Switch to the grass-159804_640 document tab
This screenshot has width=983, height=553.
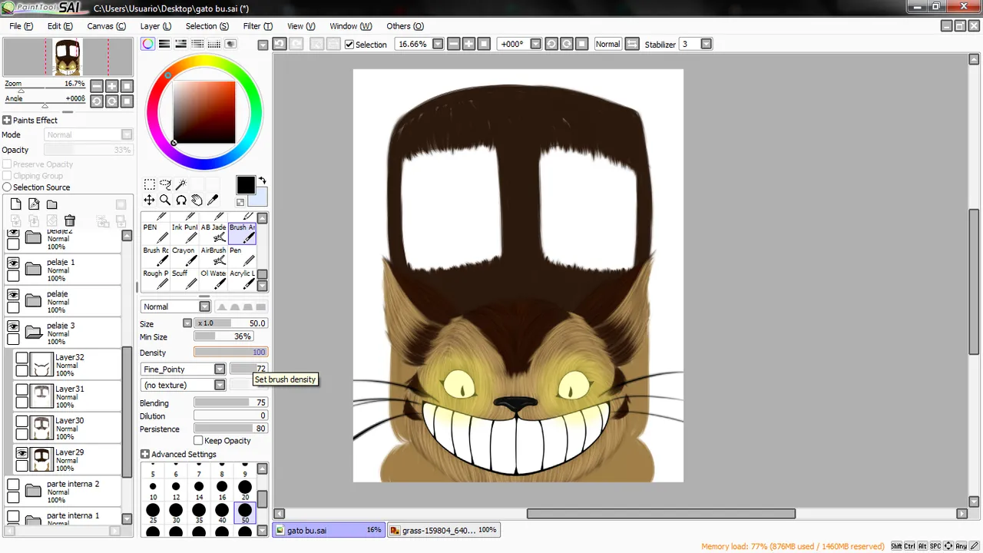coord(443,530)
